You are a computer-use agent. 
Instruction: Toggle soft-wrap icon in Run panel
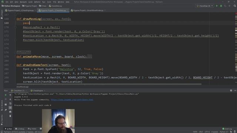coord(10,103)
